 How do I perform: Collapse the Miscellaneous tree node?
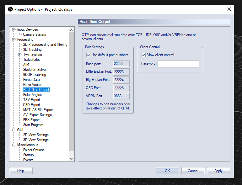(x=14, y=145)
